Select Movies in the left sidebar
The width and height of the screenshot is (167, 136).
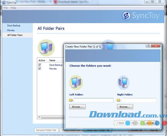click(x=11, y=30)
